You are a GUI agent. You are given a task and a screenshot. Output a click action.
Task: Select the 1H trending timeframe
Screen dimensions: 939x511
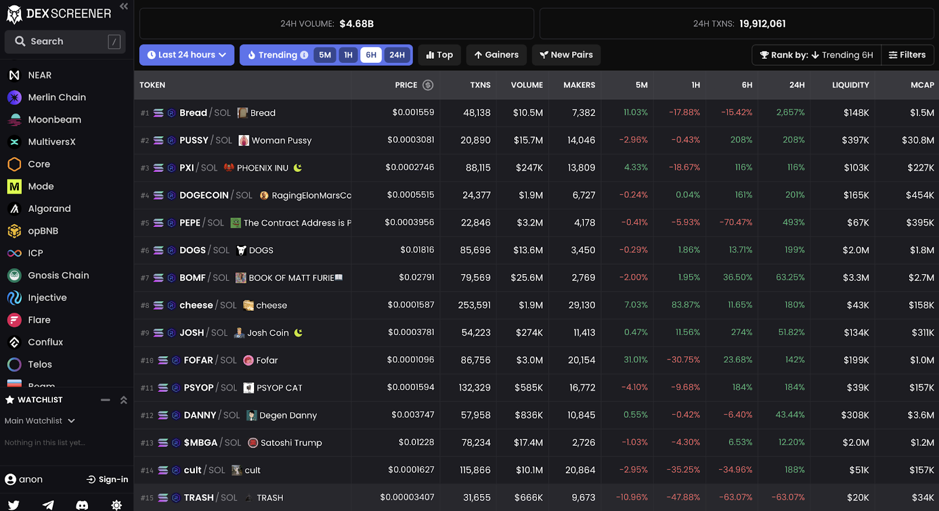click(x=348, y=55)
